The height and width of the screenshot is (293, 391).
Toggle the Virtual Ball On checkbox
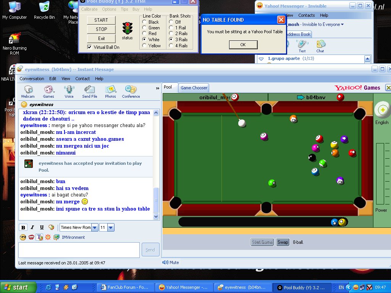(x=89, y=47)
